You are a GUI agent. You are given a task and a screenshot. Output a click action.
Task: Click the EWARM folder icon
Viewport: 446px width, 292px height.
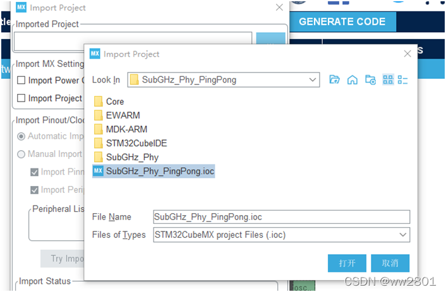point(98,115)
